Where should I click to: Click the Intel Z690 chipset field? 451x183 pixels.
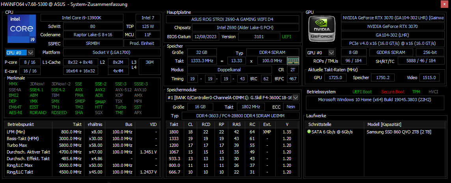click(x=245, y=28)
